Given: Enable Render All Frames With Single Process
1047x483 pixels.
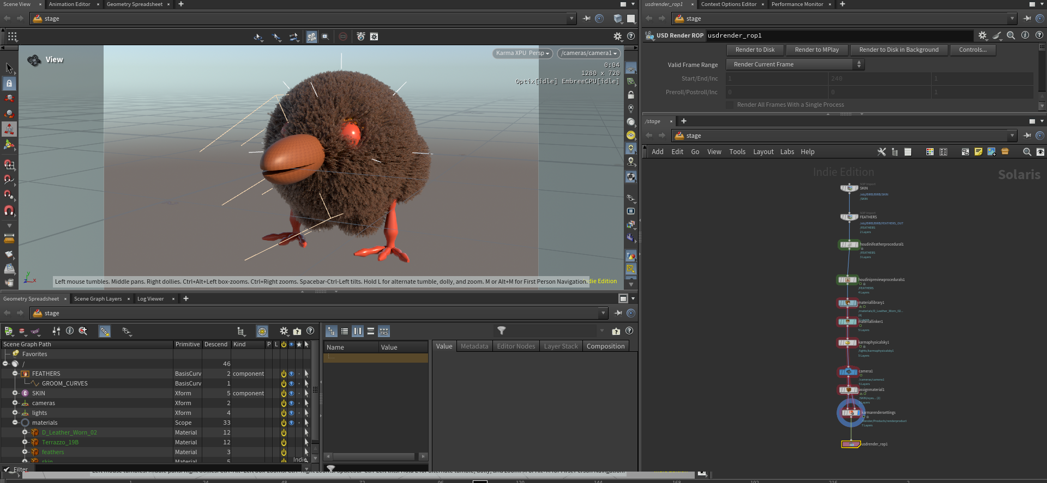Looking at the screenshot, I should click(x=730, y=105).
